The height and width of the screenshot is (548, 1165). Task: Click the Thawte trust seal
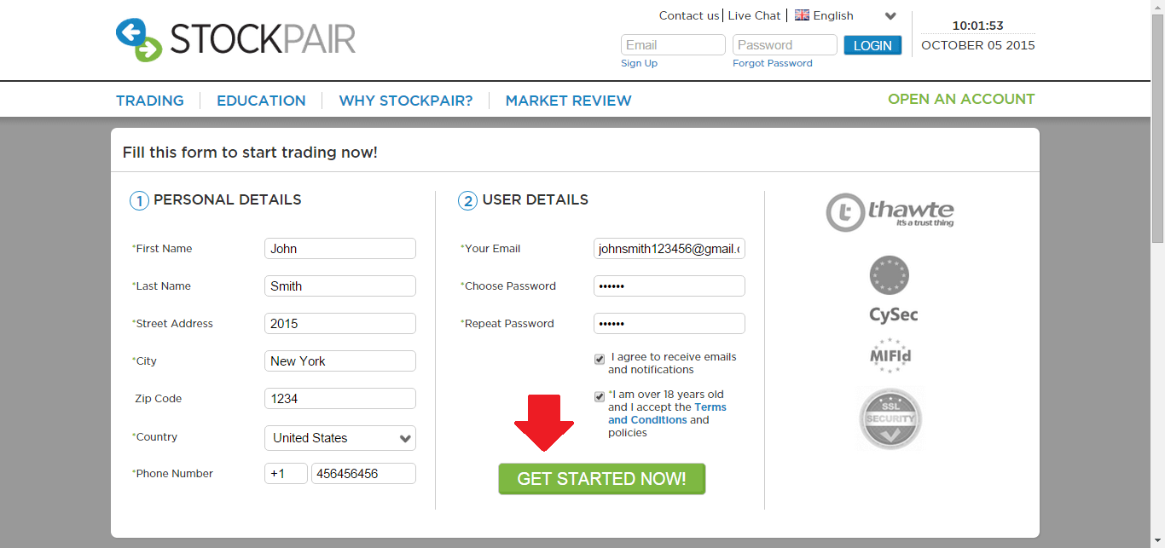(890, 212)
